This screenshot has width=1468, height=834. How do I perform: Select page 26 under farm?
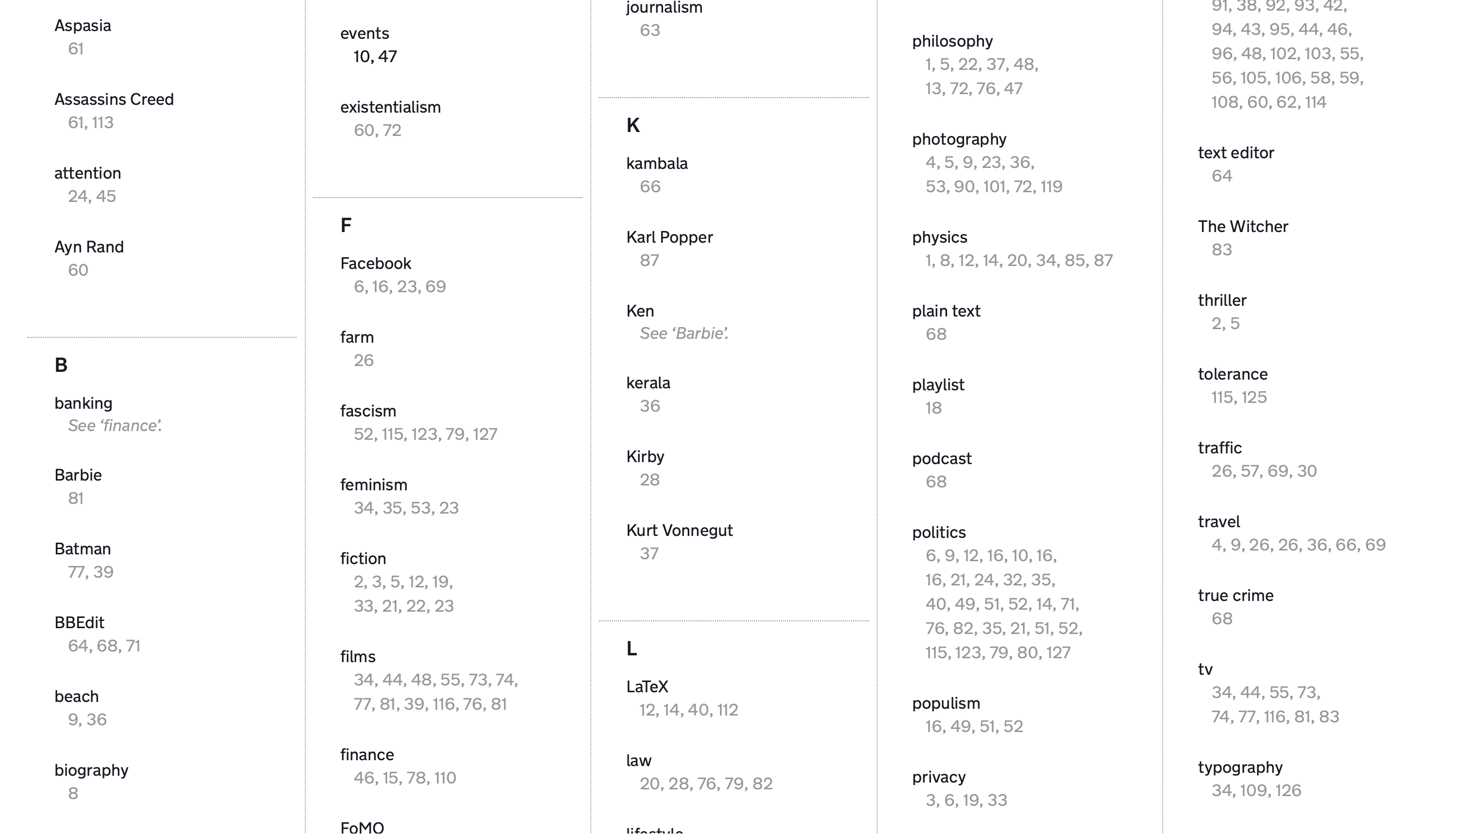363,360
